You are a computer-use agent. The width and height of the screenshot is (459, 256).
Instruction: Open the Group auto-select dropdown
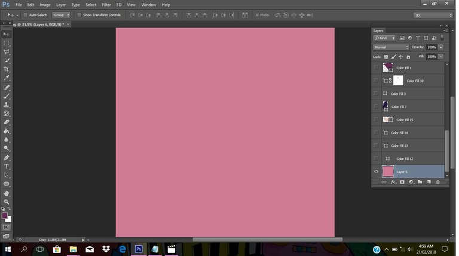(61, 15)
